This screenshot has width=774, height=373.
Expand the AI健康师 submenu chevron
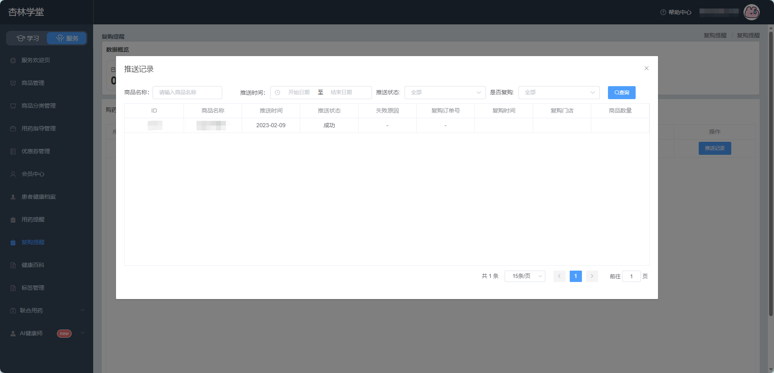tap(83, 333)
